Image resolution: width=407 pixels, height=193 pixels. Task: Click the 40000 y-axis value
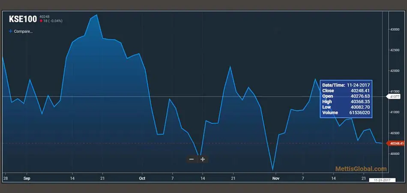click(x=396, y=154)
